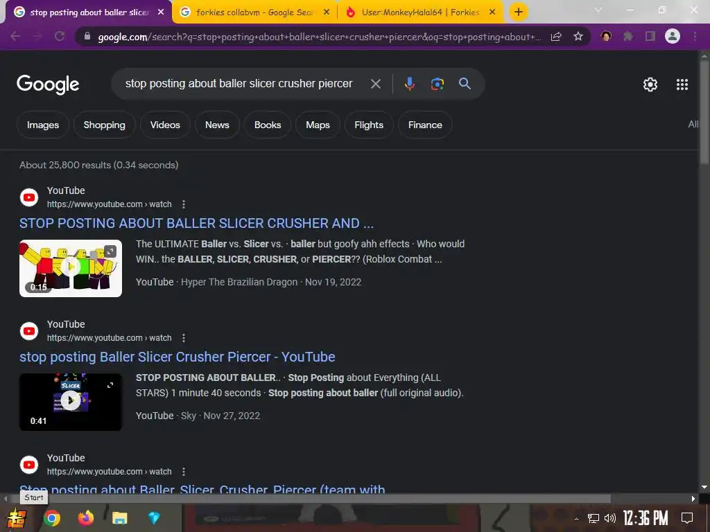Image resolution: width=710 pixels, height=532 pixels.
Task: Filter results by News
Action: (217, 125)
